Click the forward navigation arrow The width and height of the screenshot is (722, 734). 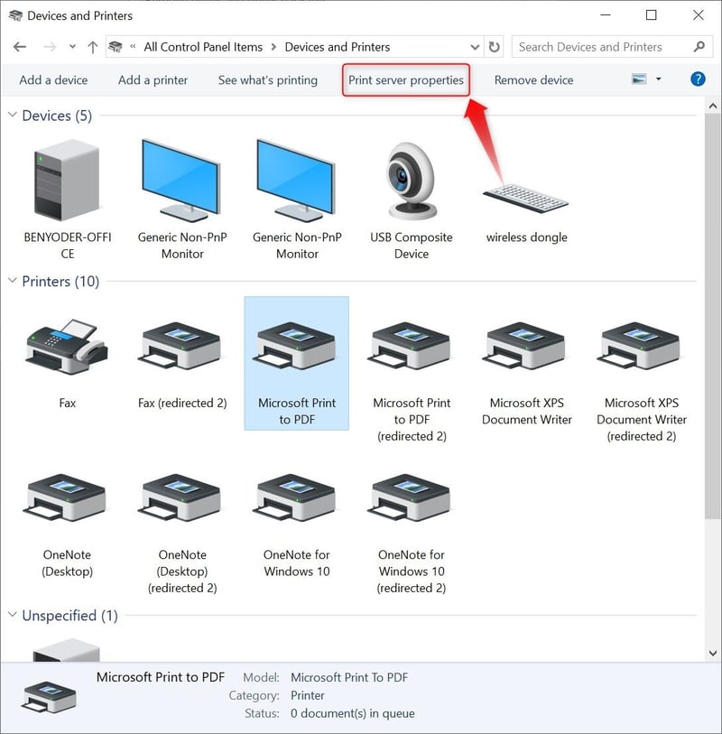pyautogui.click(x=50, y=47)
